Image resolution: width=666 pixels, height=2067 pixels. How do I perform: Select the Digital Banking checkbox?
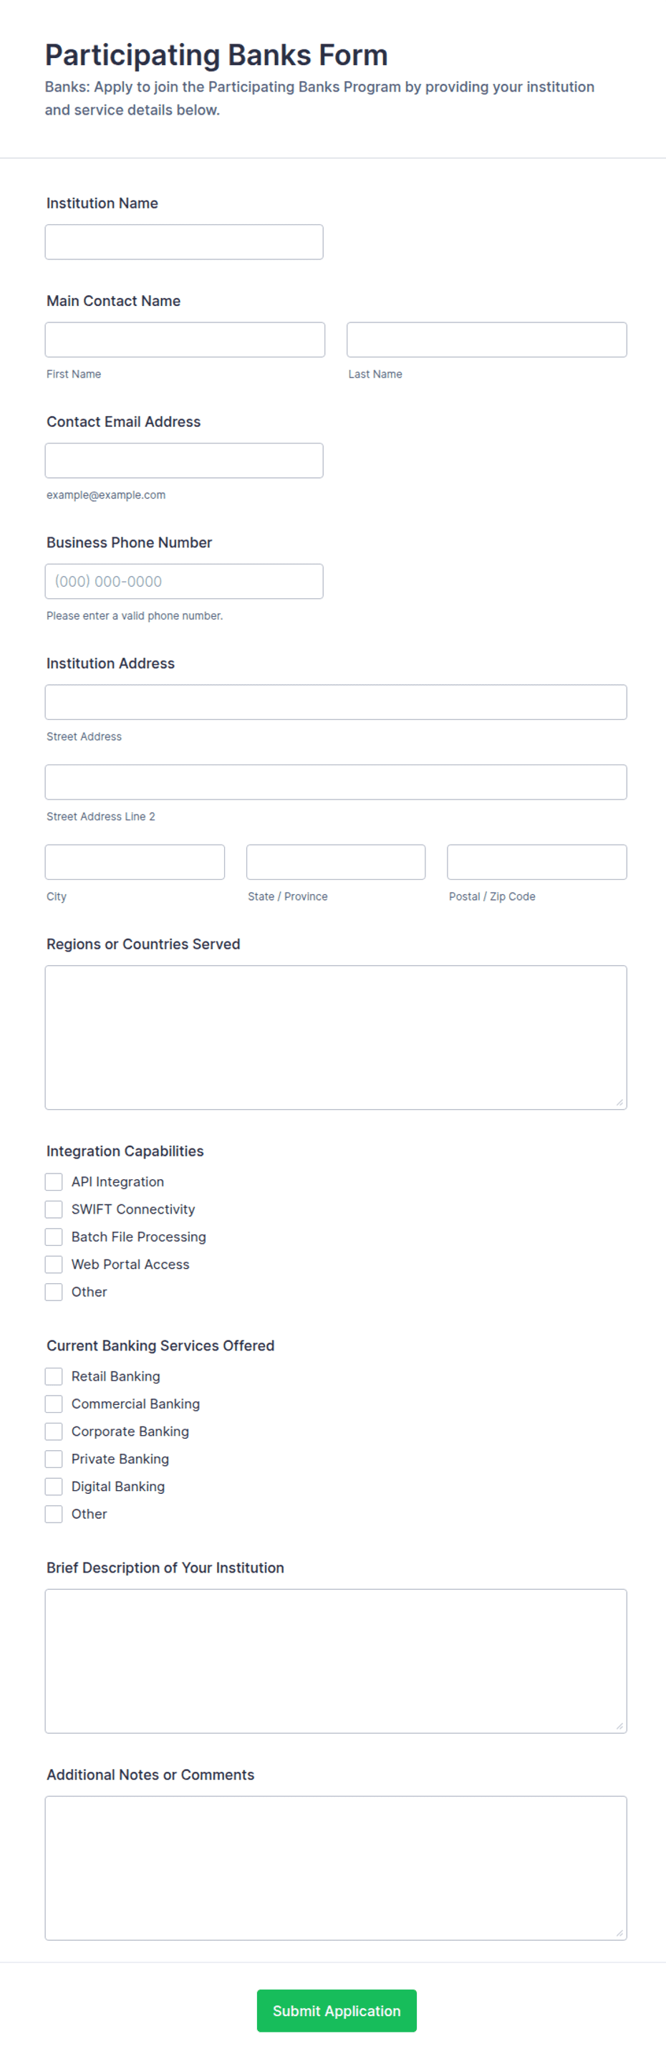click(54, 1486)
